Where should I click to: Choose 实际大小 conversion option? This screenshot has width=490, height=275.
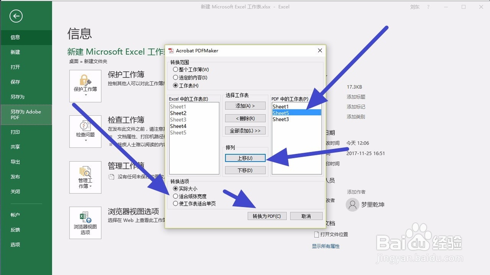point(185,189)
